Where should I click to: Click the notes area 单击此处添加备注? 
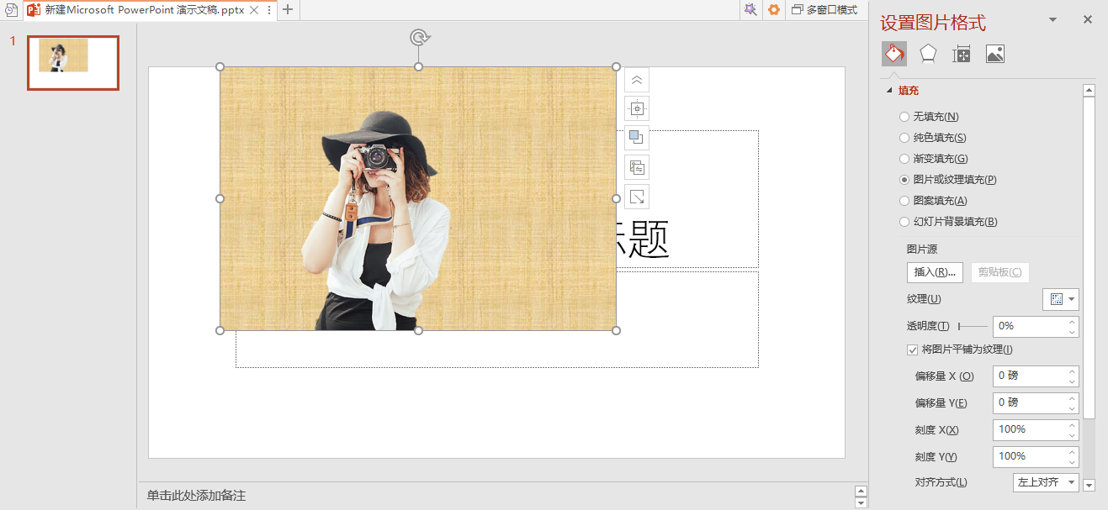click(x=197, y=496)
